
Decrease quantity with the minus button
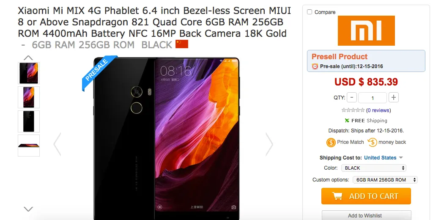pos(352,97)
